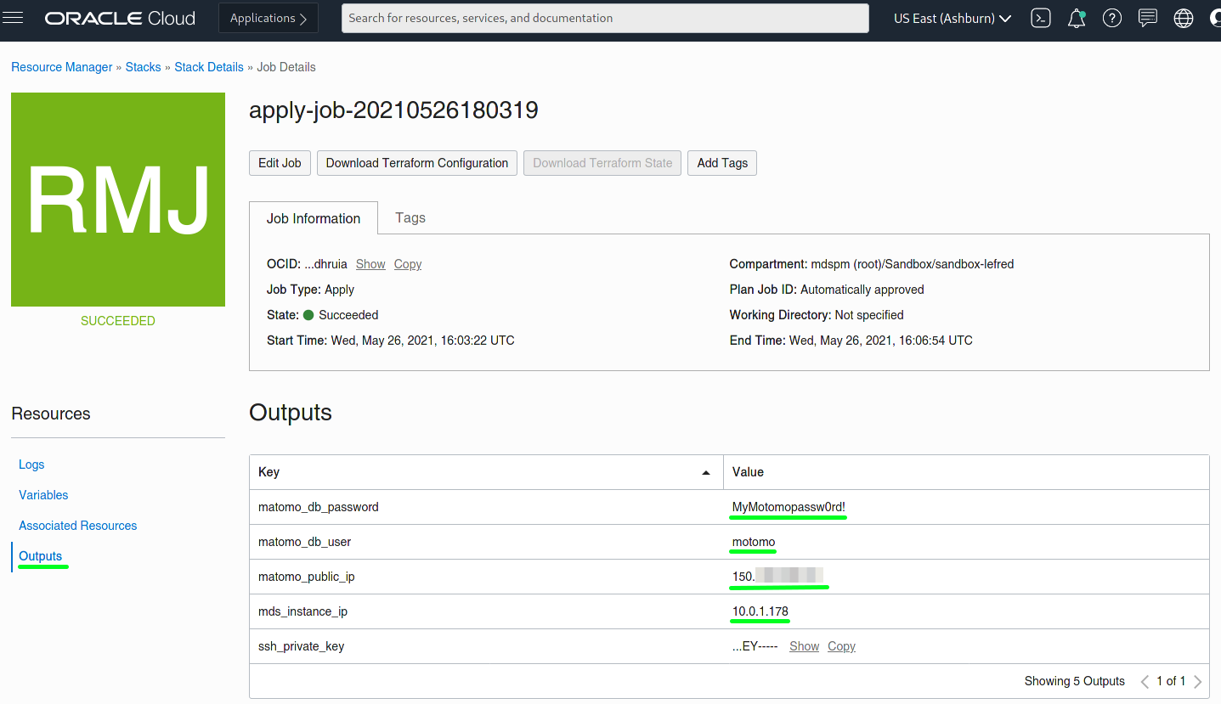Focus the resources search field
The width and height of the screenshot is (1221, 704).
point(605,18)
